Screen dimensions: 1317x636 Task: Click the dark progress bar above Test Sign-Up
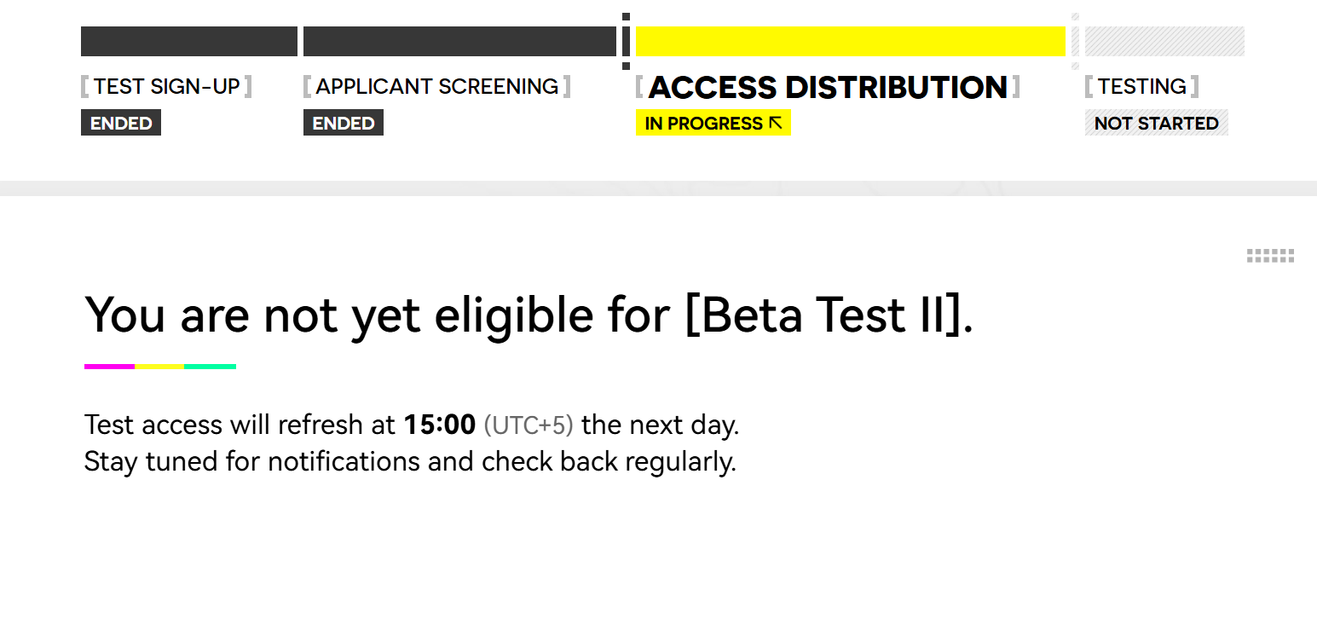click(x=189, y=41)
